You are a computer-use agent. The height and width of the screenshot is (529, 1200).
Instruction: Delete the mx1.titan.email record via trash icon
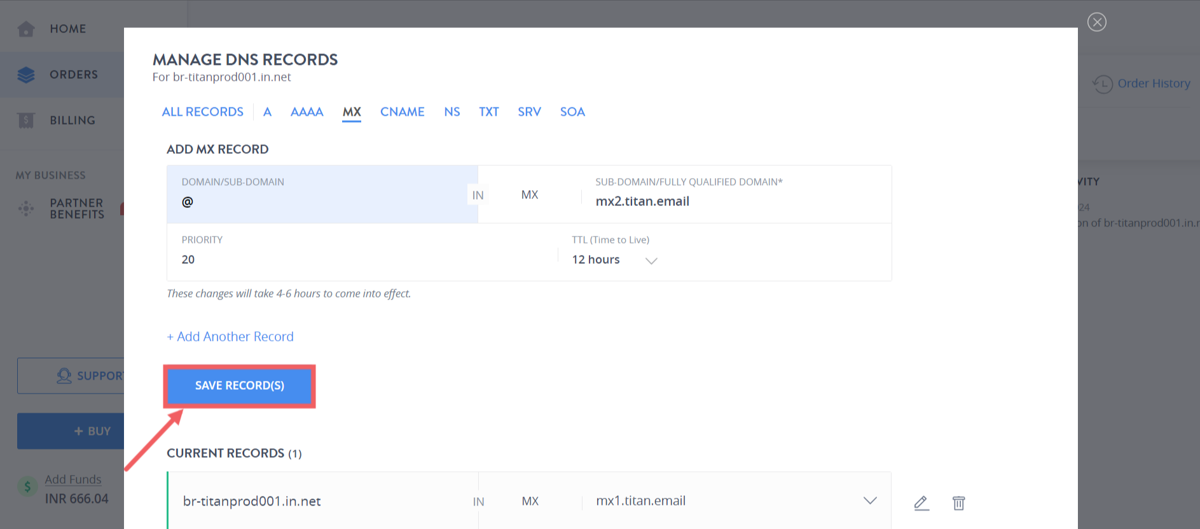click(x=958, y=503)
